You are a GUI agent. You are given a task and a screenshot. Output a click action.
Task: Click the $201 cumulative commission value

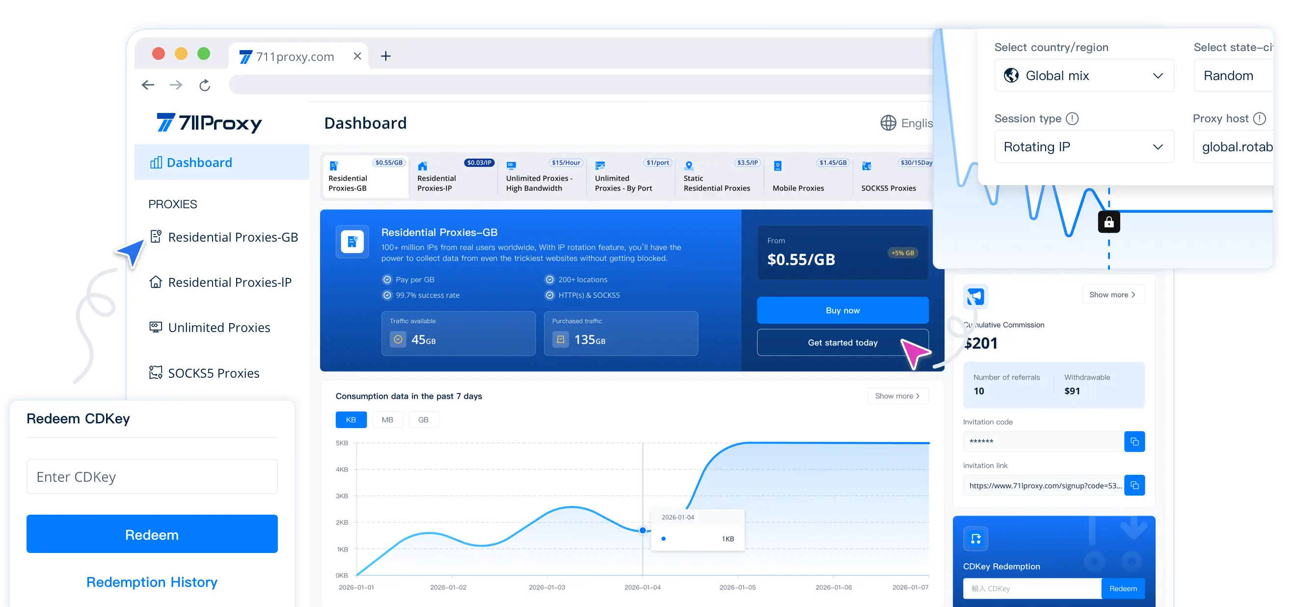[x=980, y=343]
